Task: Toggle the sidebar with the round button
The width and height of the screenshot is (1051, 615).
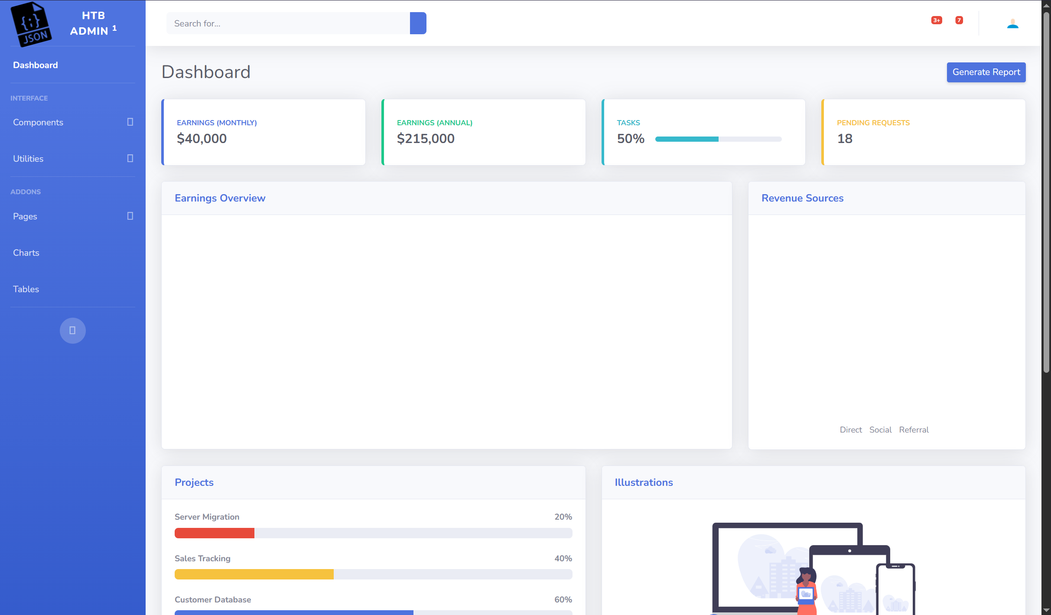Action: point(72,331)
